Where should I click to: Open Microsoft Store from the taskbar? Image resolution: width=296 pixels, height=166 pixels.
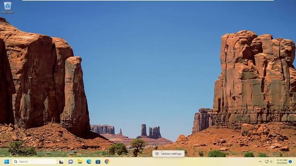98,162
